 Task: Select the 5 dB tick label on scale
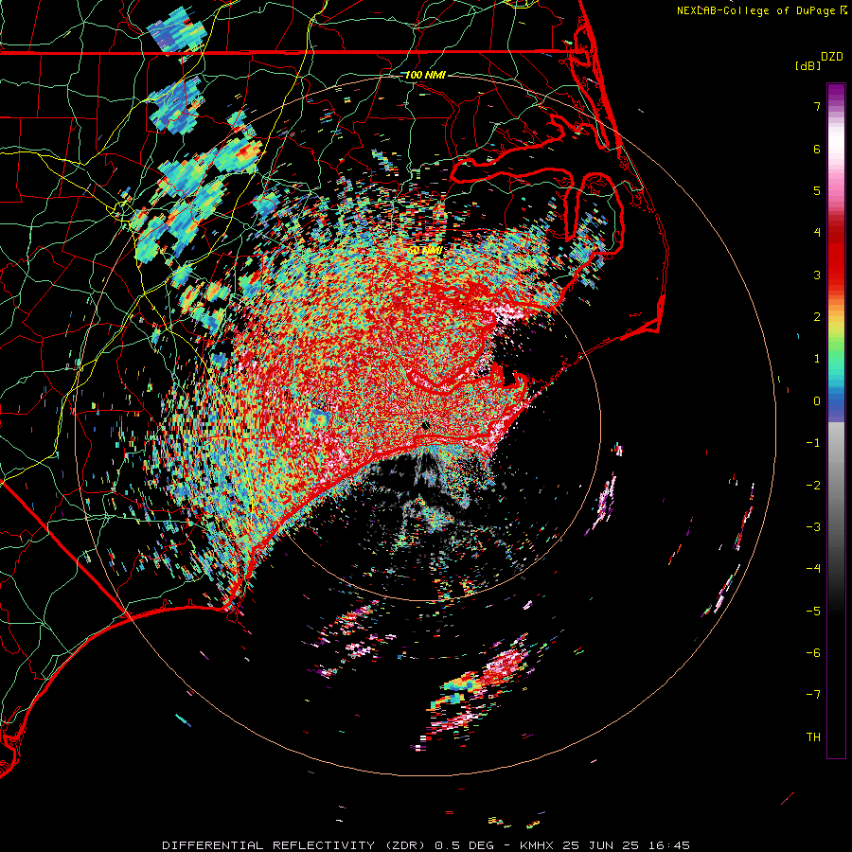[x=817, y=190]
